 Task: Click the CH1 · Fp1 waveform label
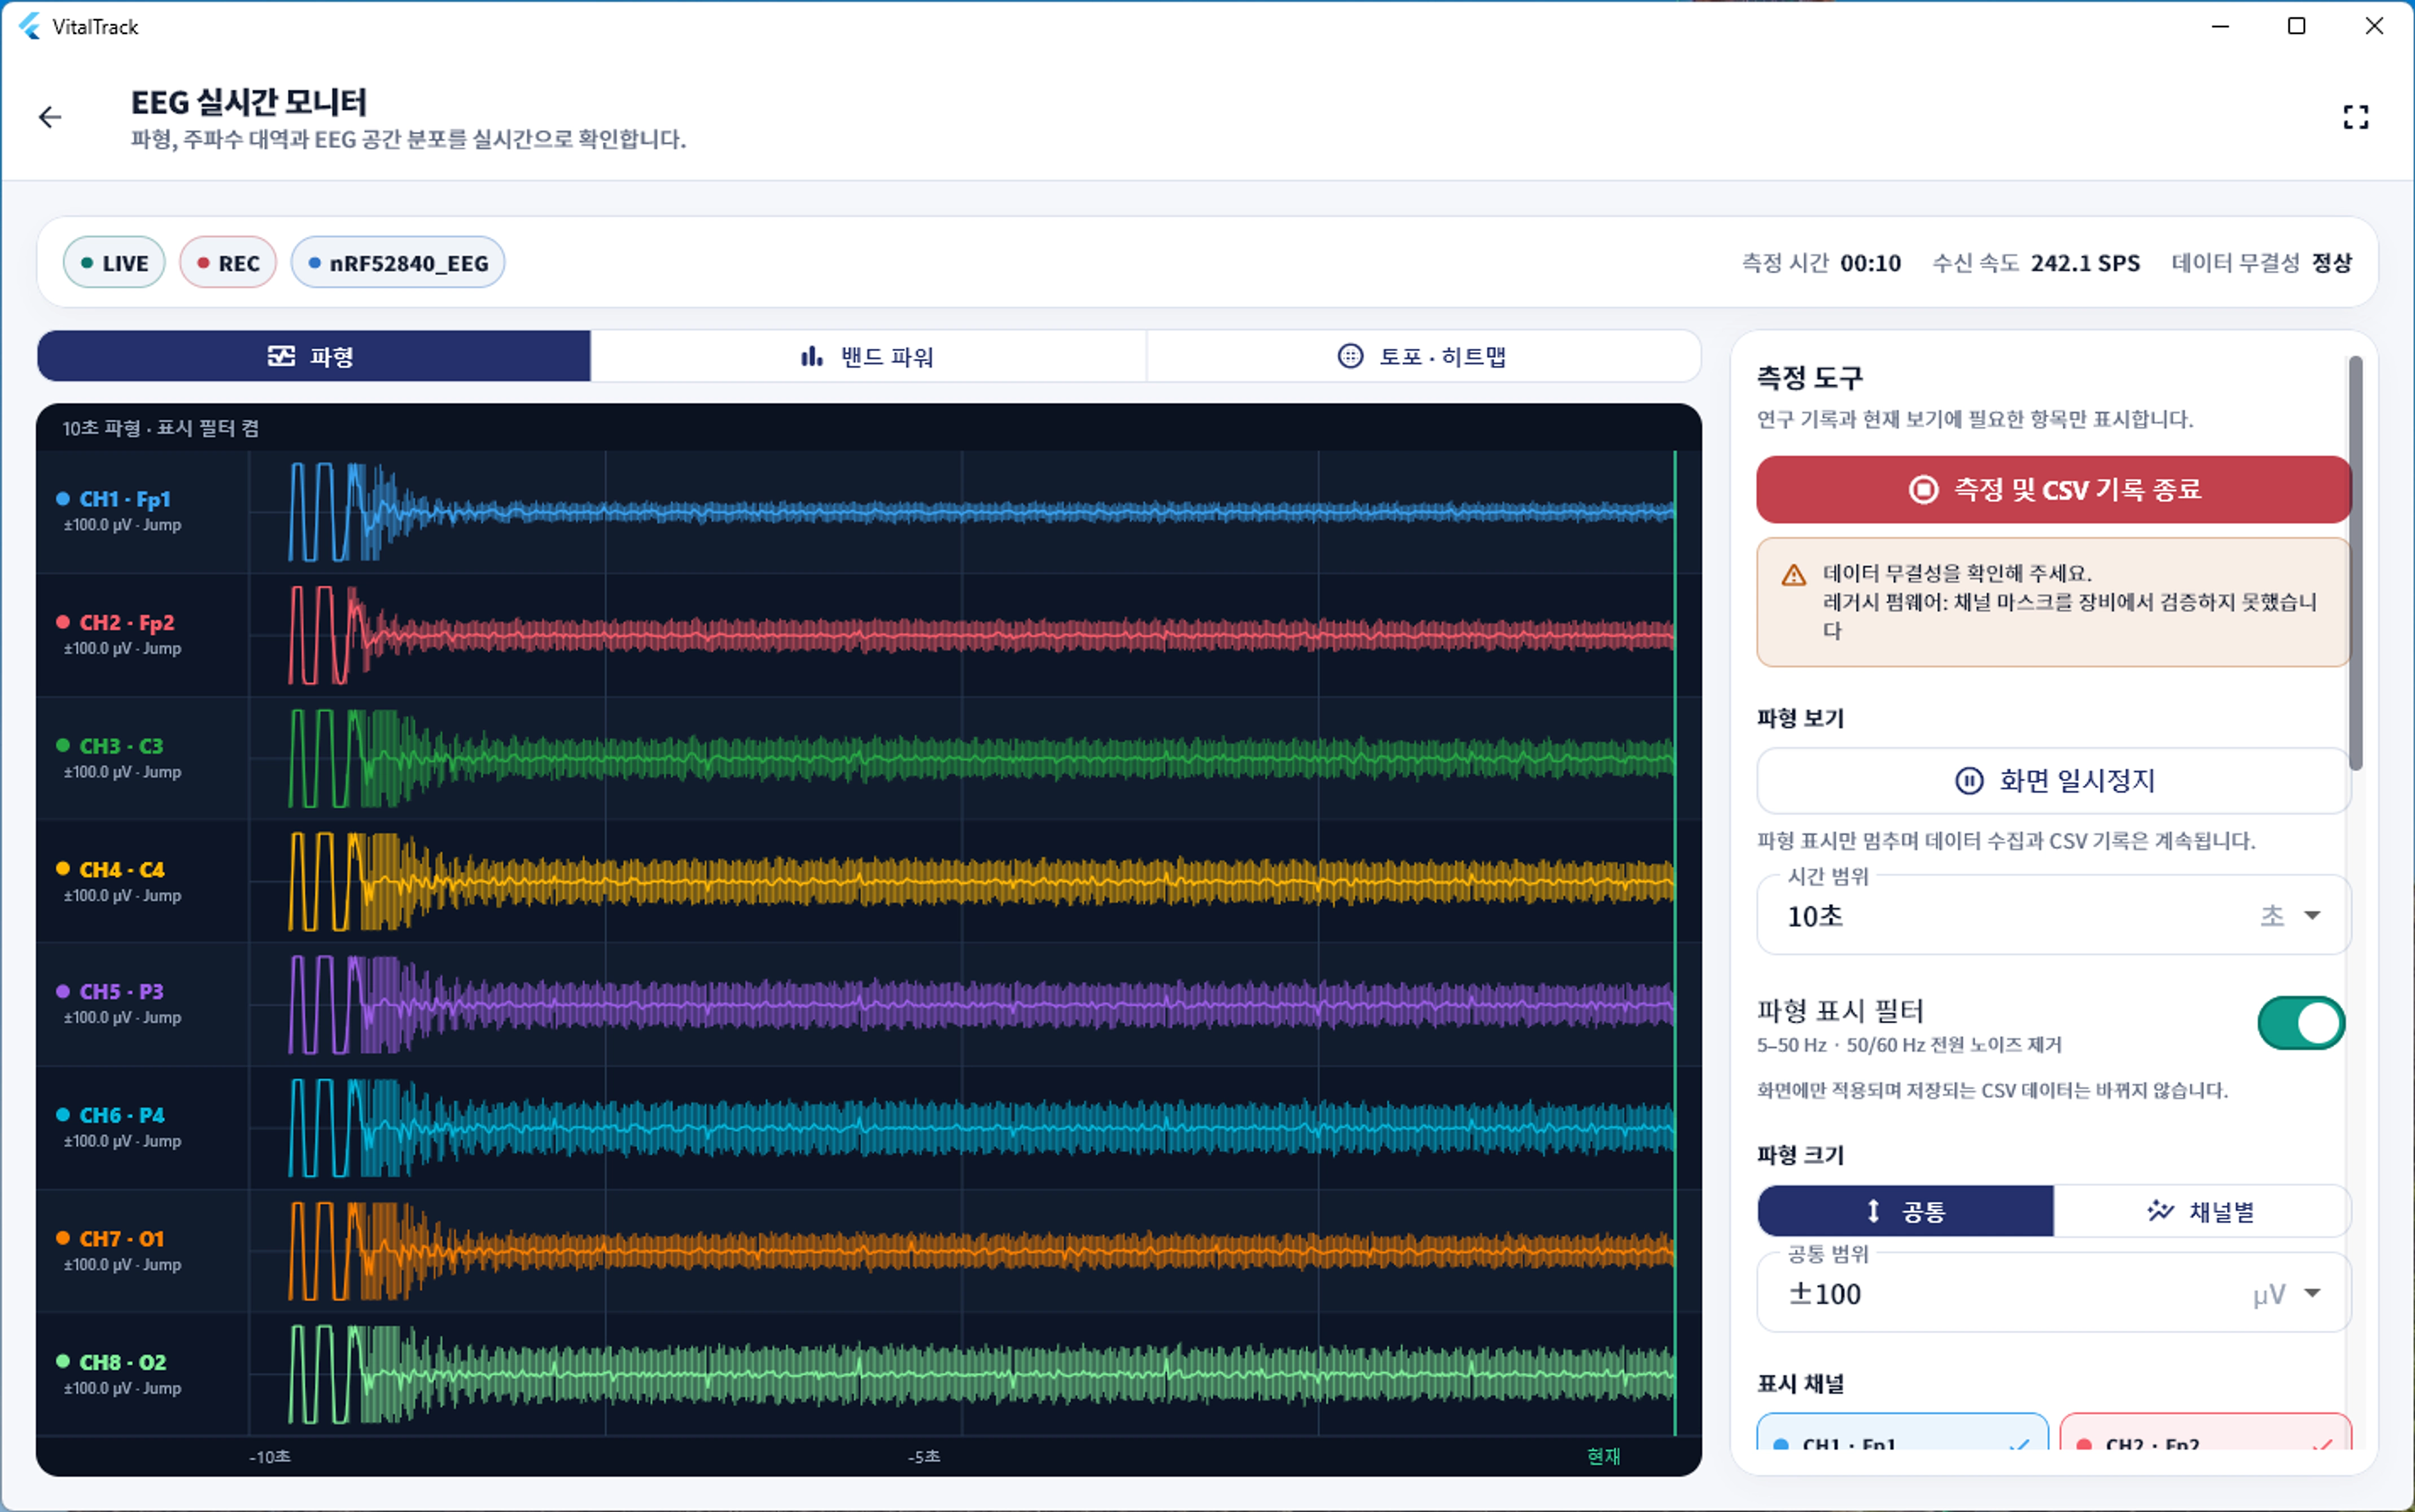125,499
